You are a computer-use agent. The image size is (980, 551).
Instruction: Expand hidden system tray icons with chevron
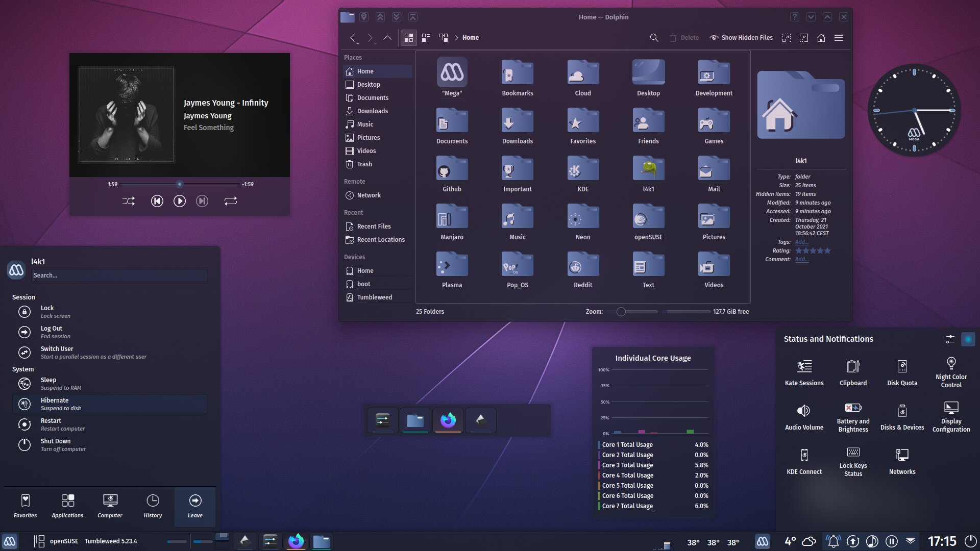pos(910,541)
